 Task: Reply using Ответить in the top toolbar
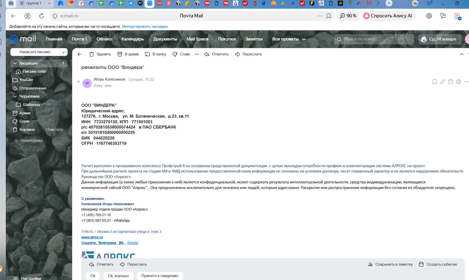tap(217, 54)
